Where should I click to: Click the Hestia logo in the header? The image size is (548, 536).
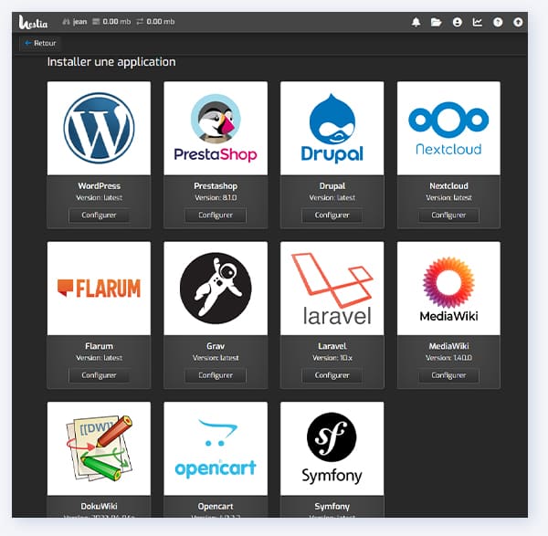point(34,21)
